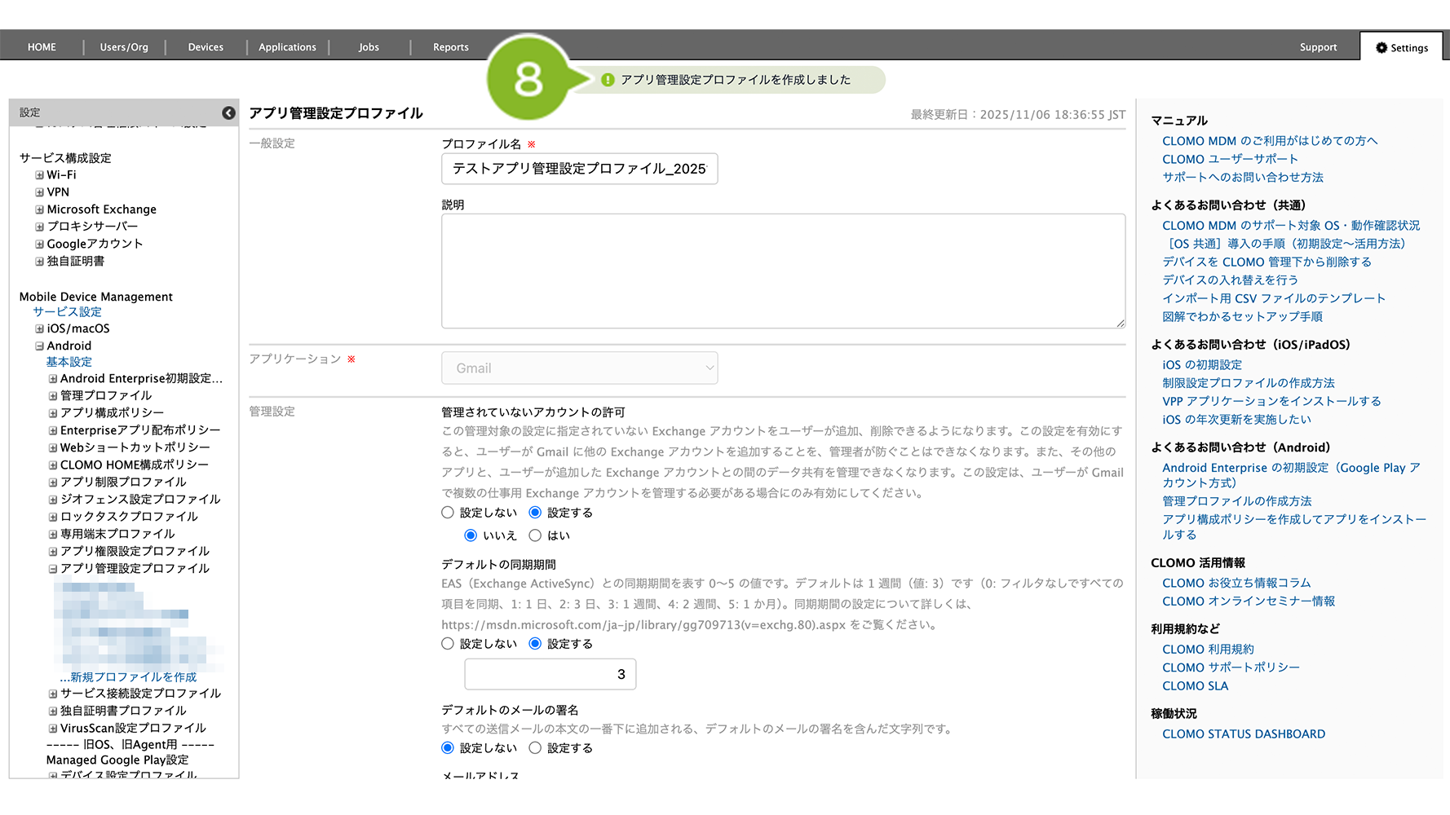The width and height of the screenshot is (1450, 815).
Task: Expand the VirusScan設定プロファイル plus icon
Action: pos(53,729)
